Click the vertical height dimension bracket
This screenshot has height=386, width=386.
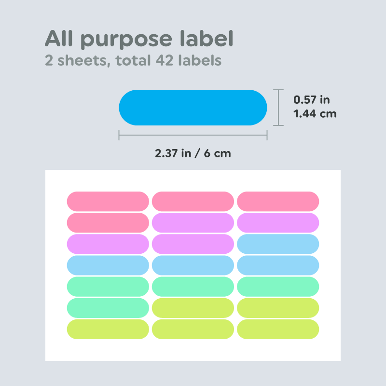(x=278, y=108)
